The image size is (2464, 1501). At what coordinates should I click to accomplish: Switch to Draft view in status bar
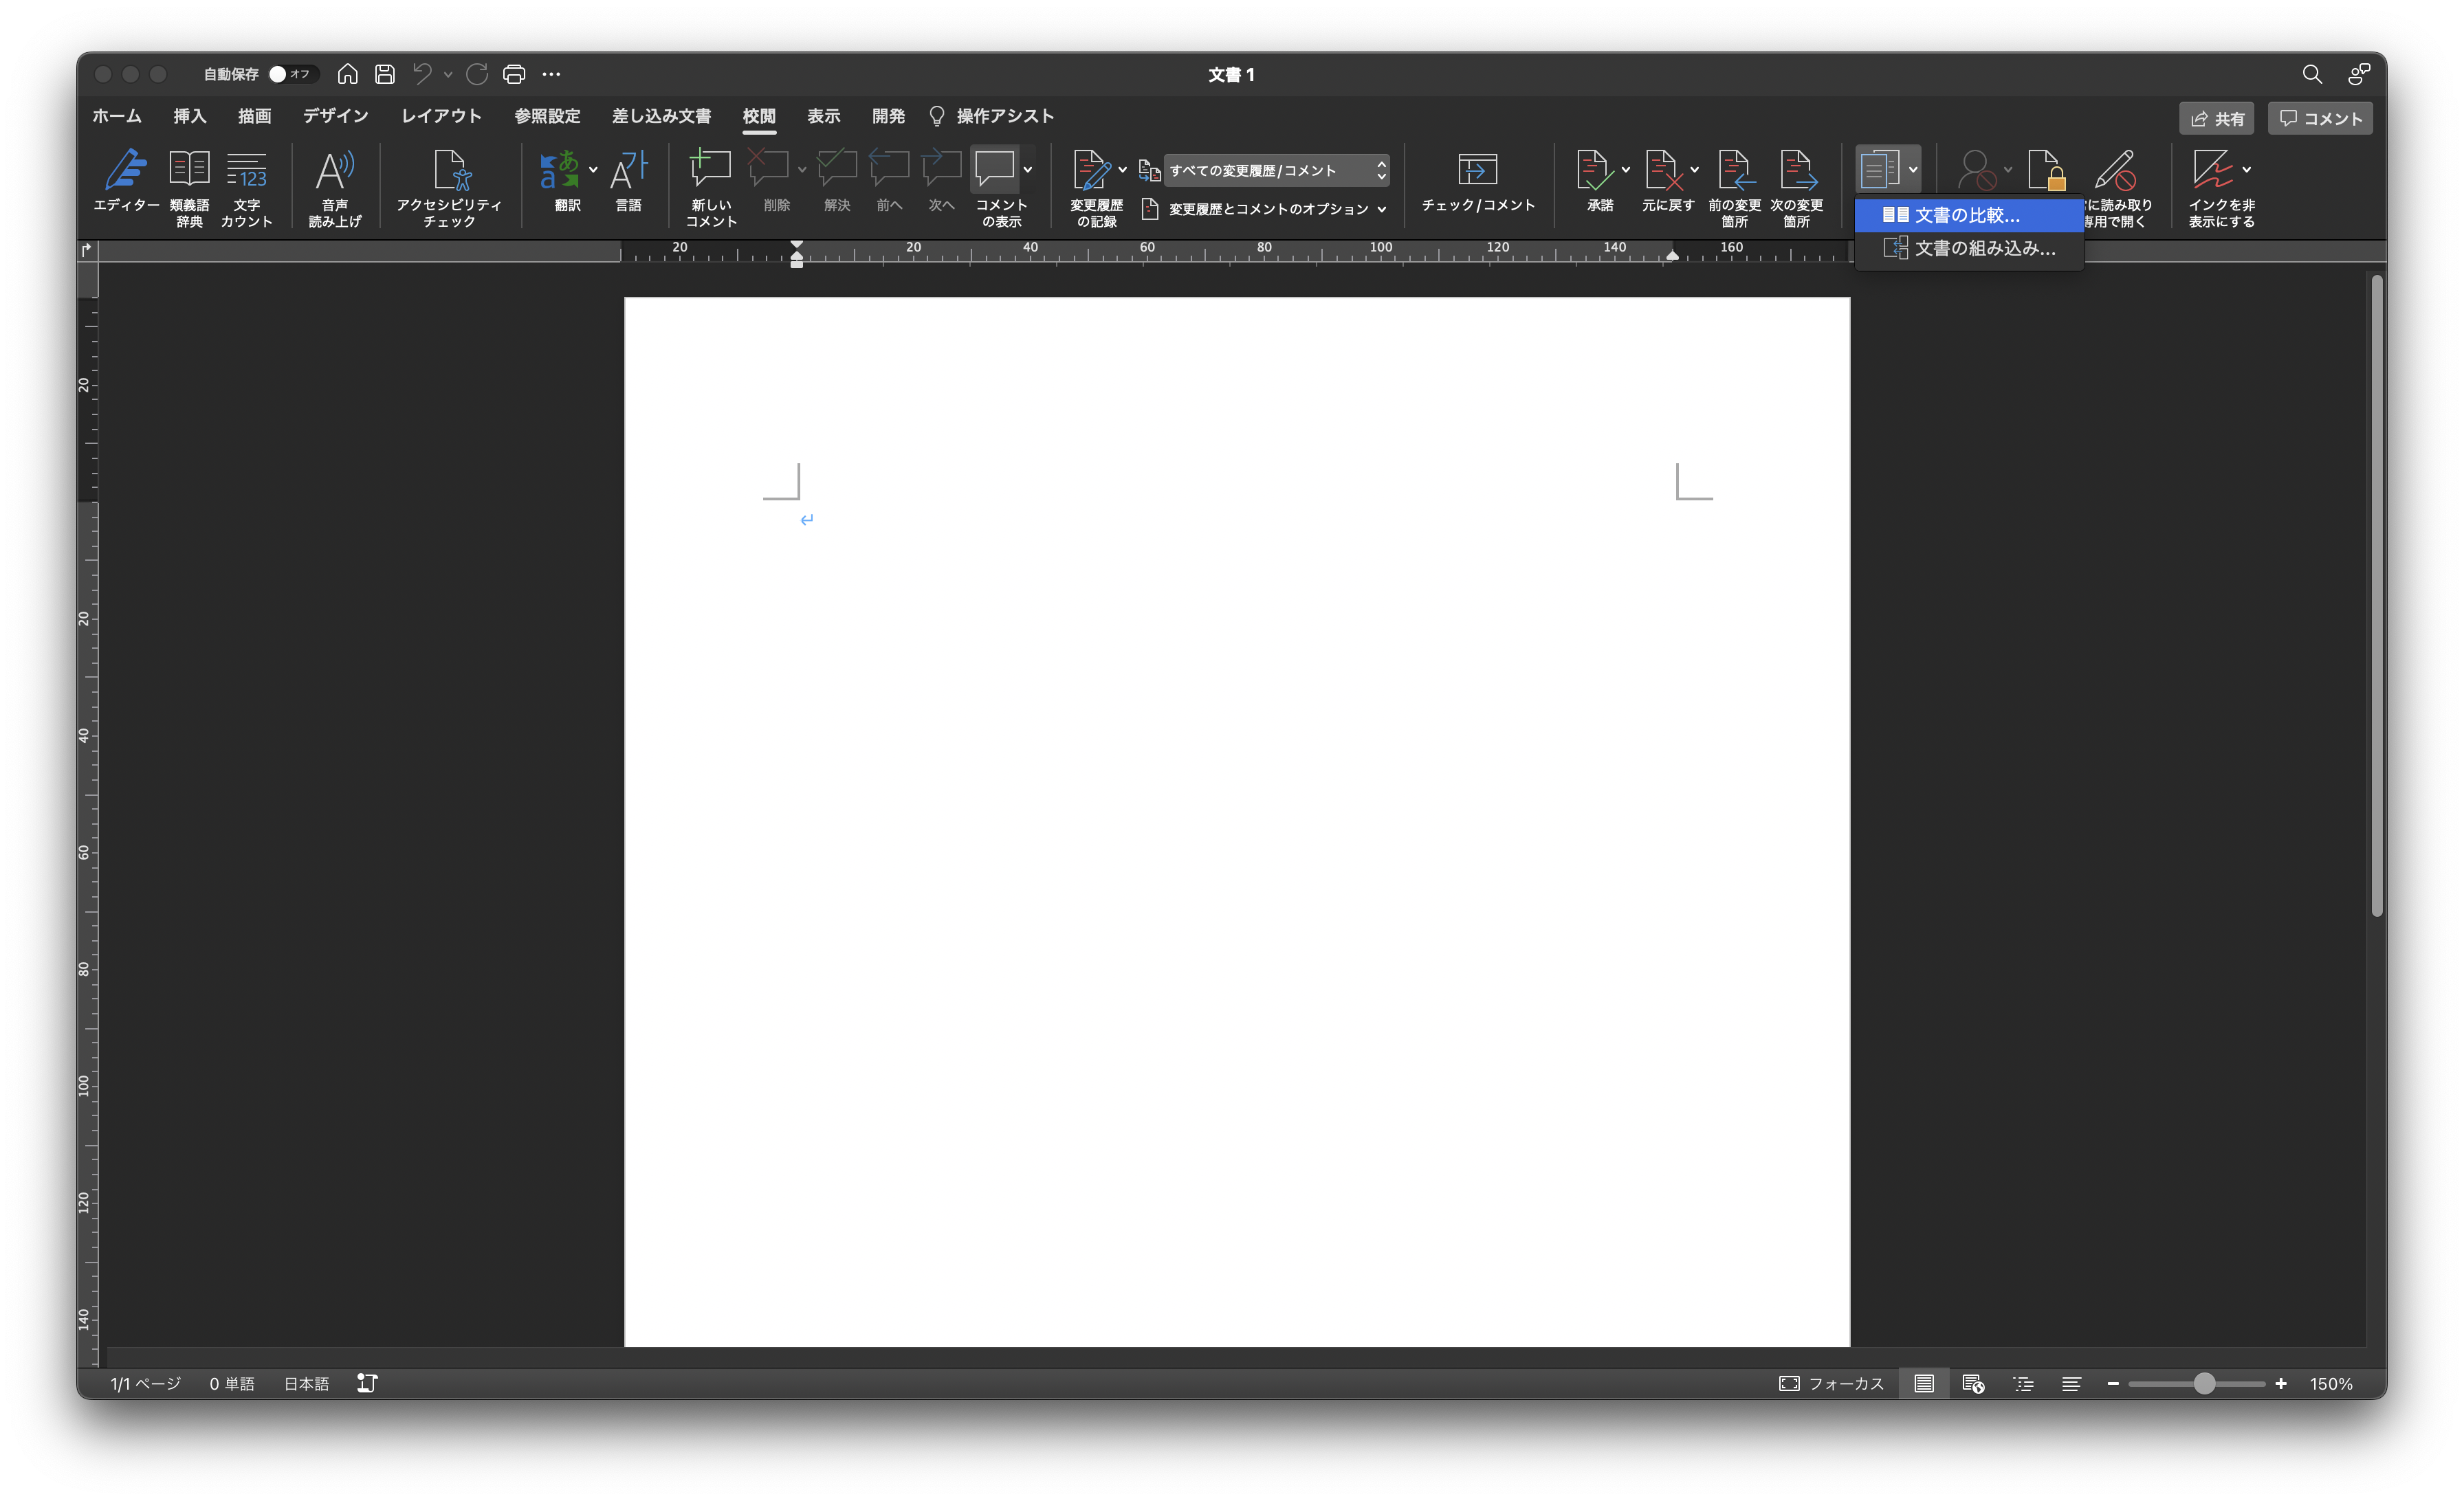[2071, 1383]
